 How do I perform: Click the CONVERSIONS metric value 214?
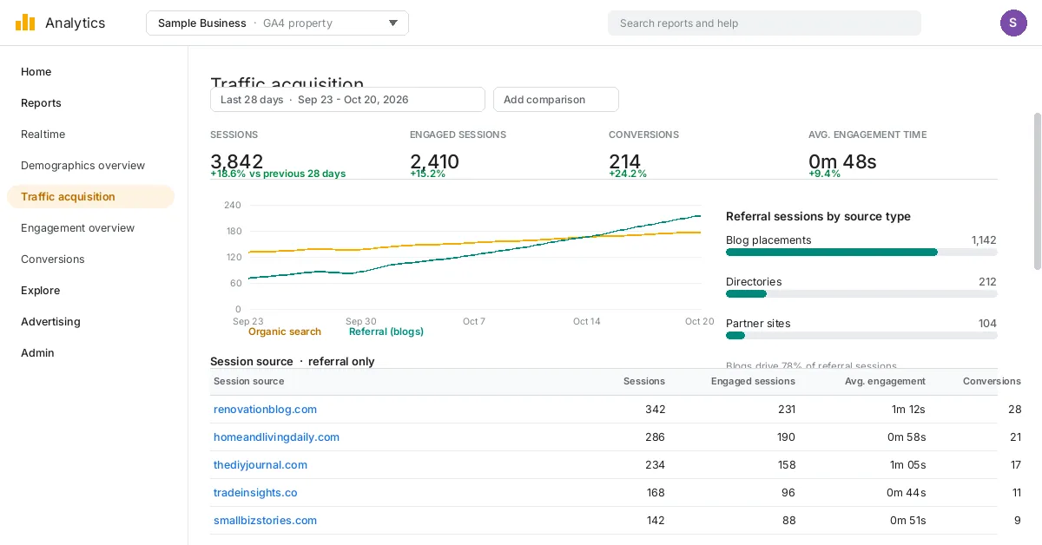click(x=625, y=161)
